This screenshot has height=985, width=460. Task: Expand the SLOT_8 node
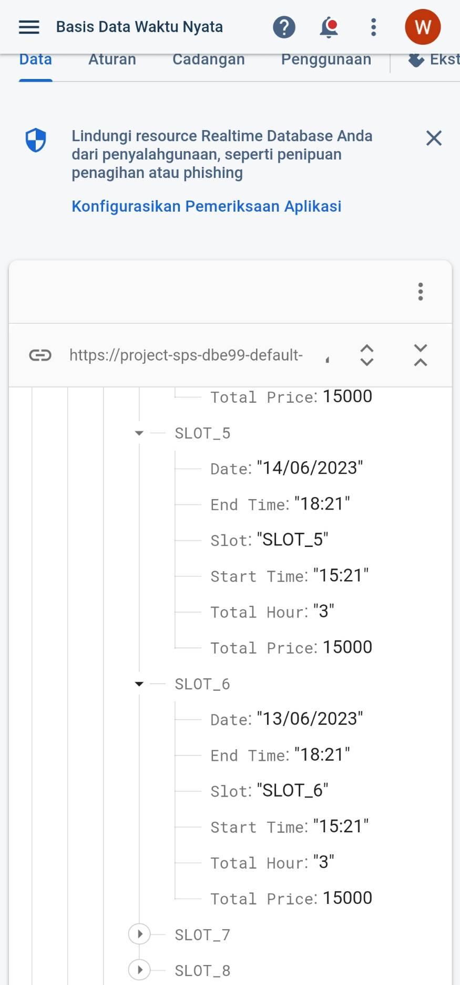(x=139, y=970)
